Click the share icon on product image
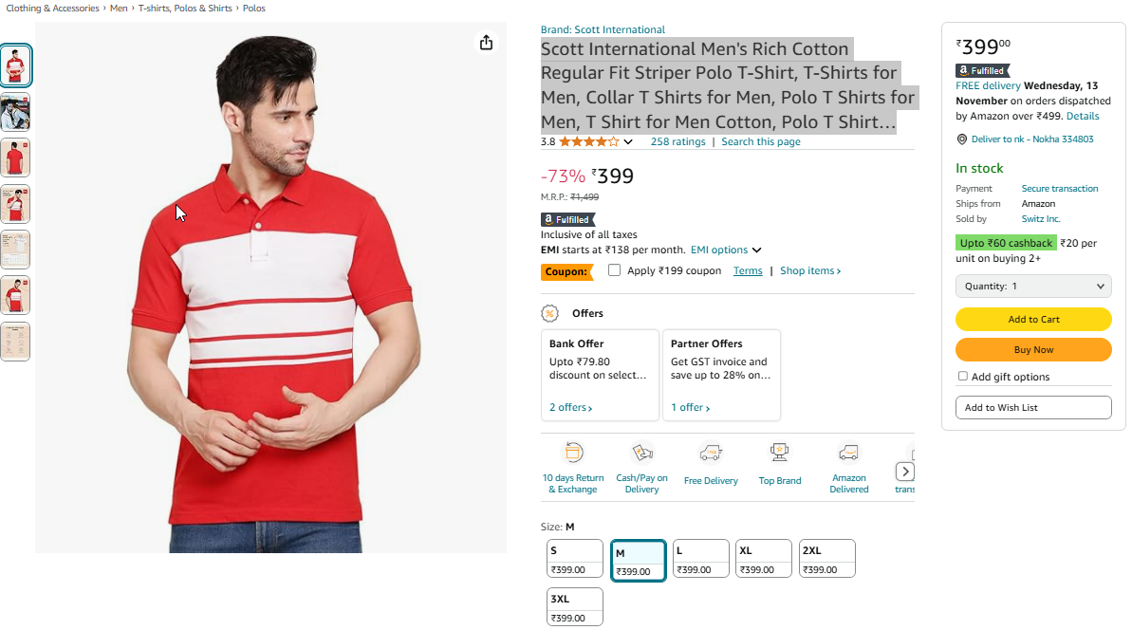This screenshot has height=630, width=1132. (487, 43)
